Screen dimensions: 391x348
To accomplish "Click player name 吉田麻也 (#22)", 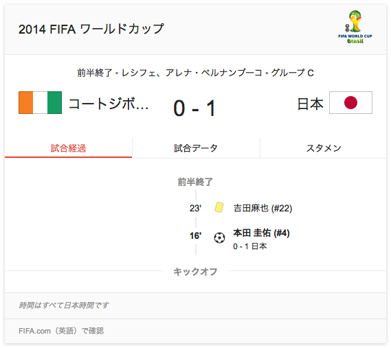I will click(262, 208).
